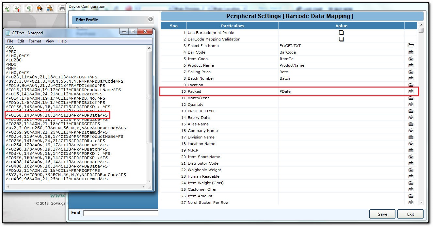
Task: Click Notepad scrollbar down arrow
Action: point(149,181)
